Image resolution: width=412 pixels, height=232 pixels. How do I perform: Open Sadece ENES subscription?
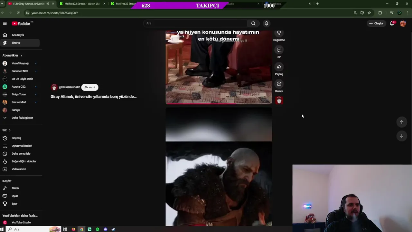[x=20, y=71]
